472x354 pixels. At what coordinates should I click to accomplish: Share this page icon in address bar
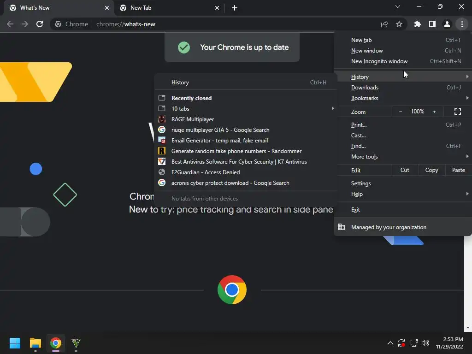(x=384, y=24)
